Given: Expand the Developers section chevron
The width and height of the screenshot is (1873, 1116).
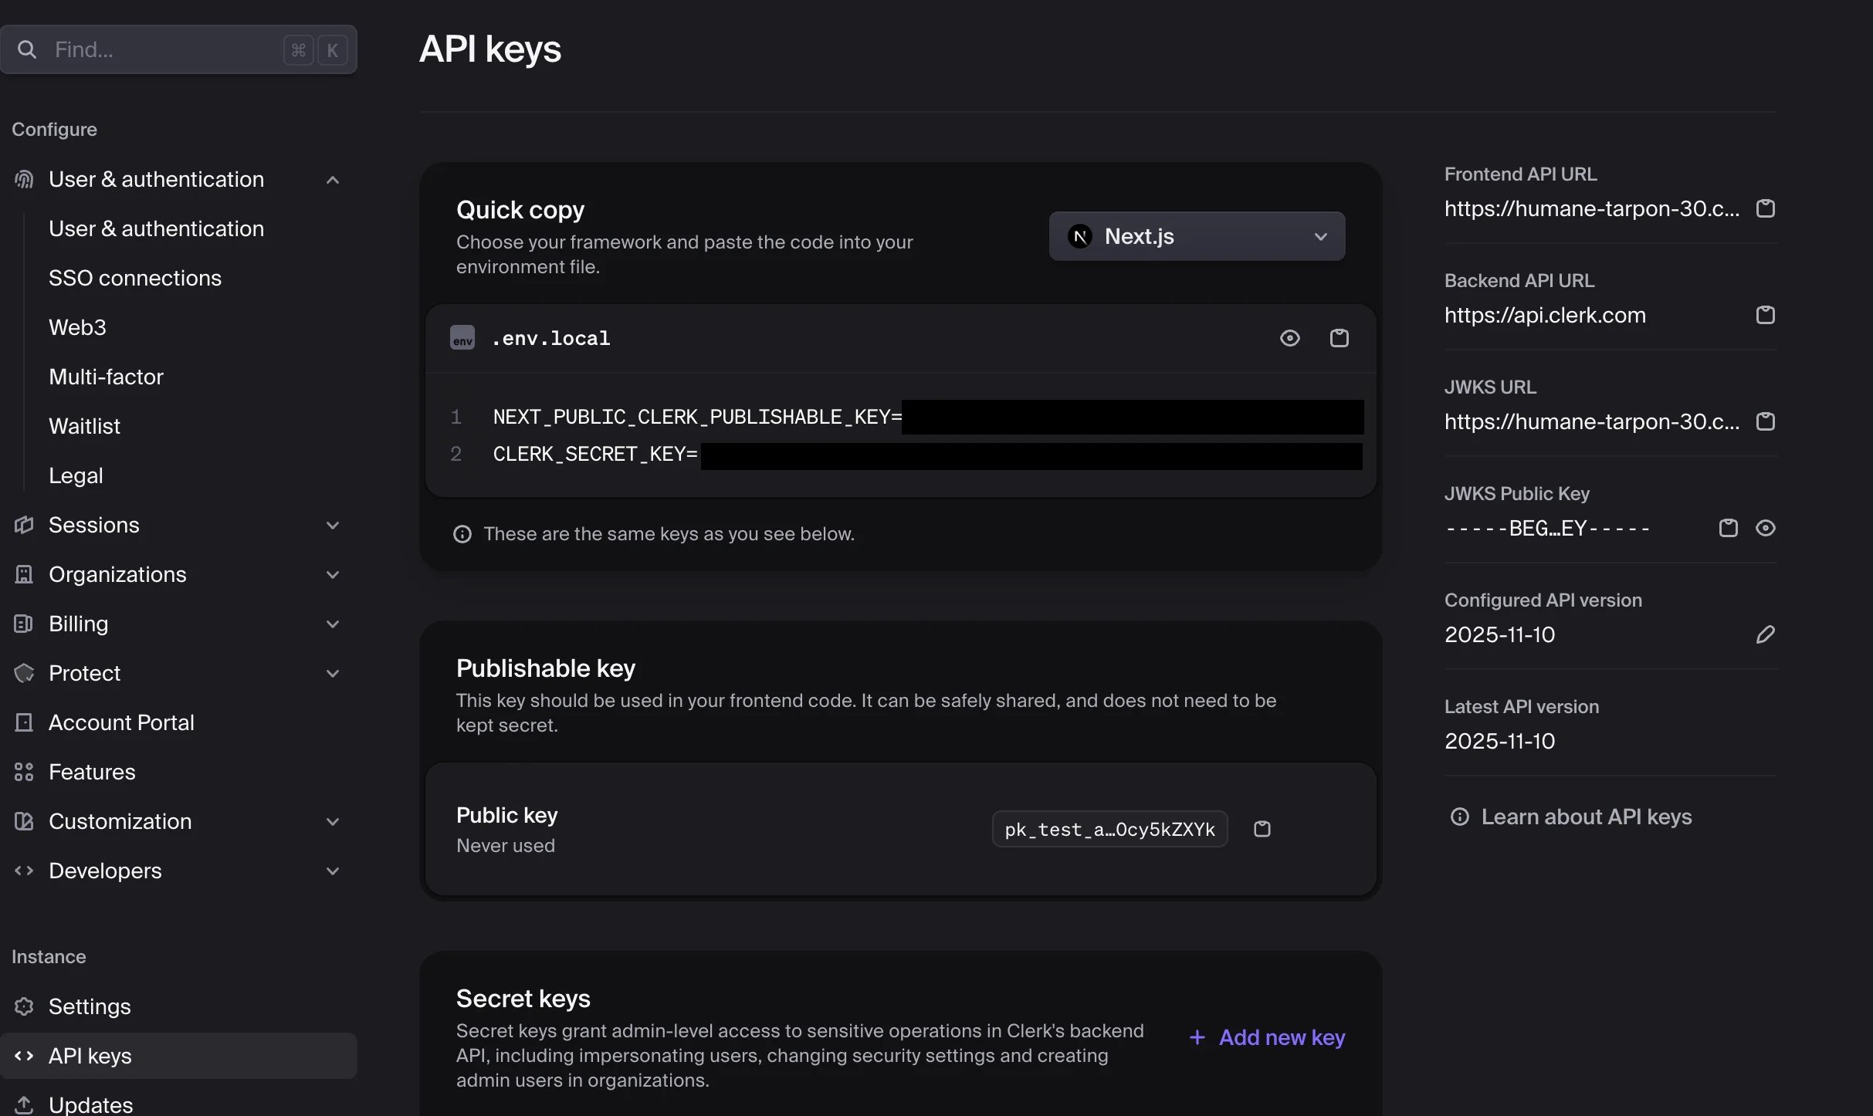Looking at the screenshot, I should pos(333,871).
